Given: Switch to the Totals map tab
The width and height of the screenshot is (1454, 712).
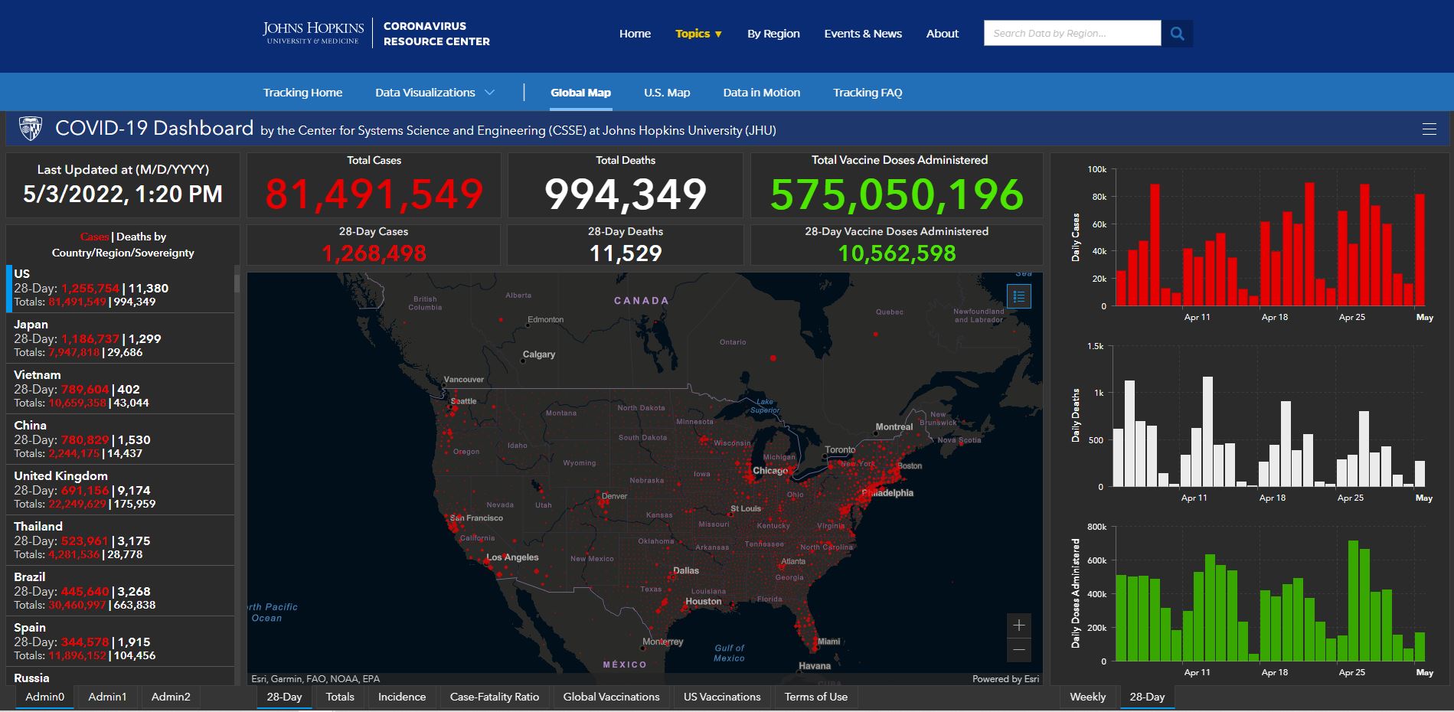Looking at the screenshot, I should click(x=340, y=697).
